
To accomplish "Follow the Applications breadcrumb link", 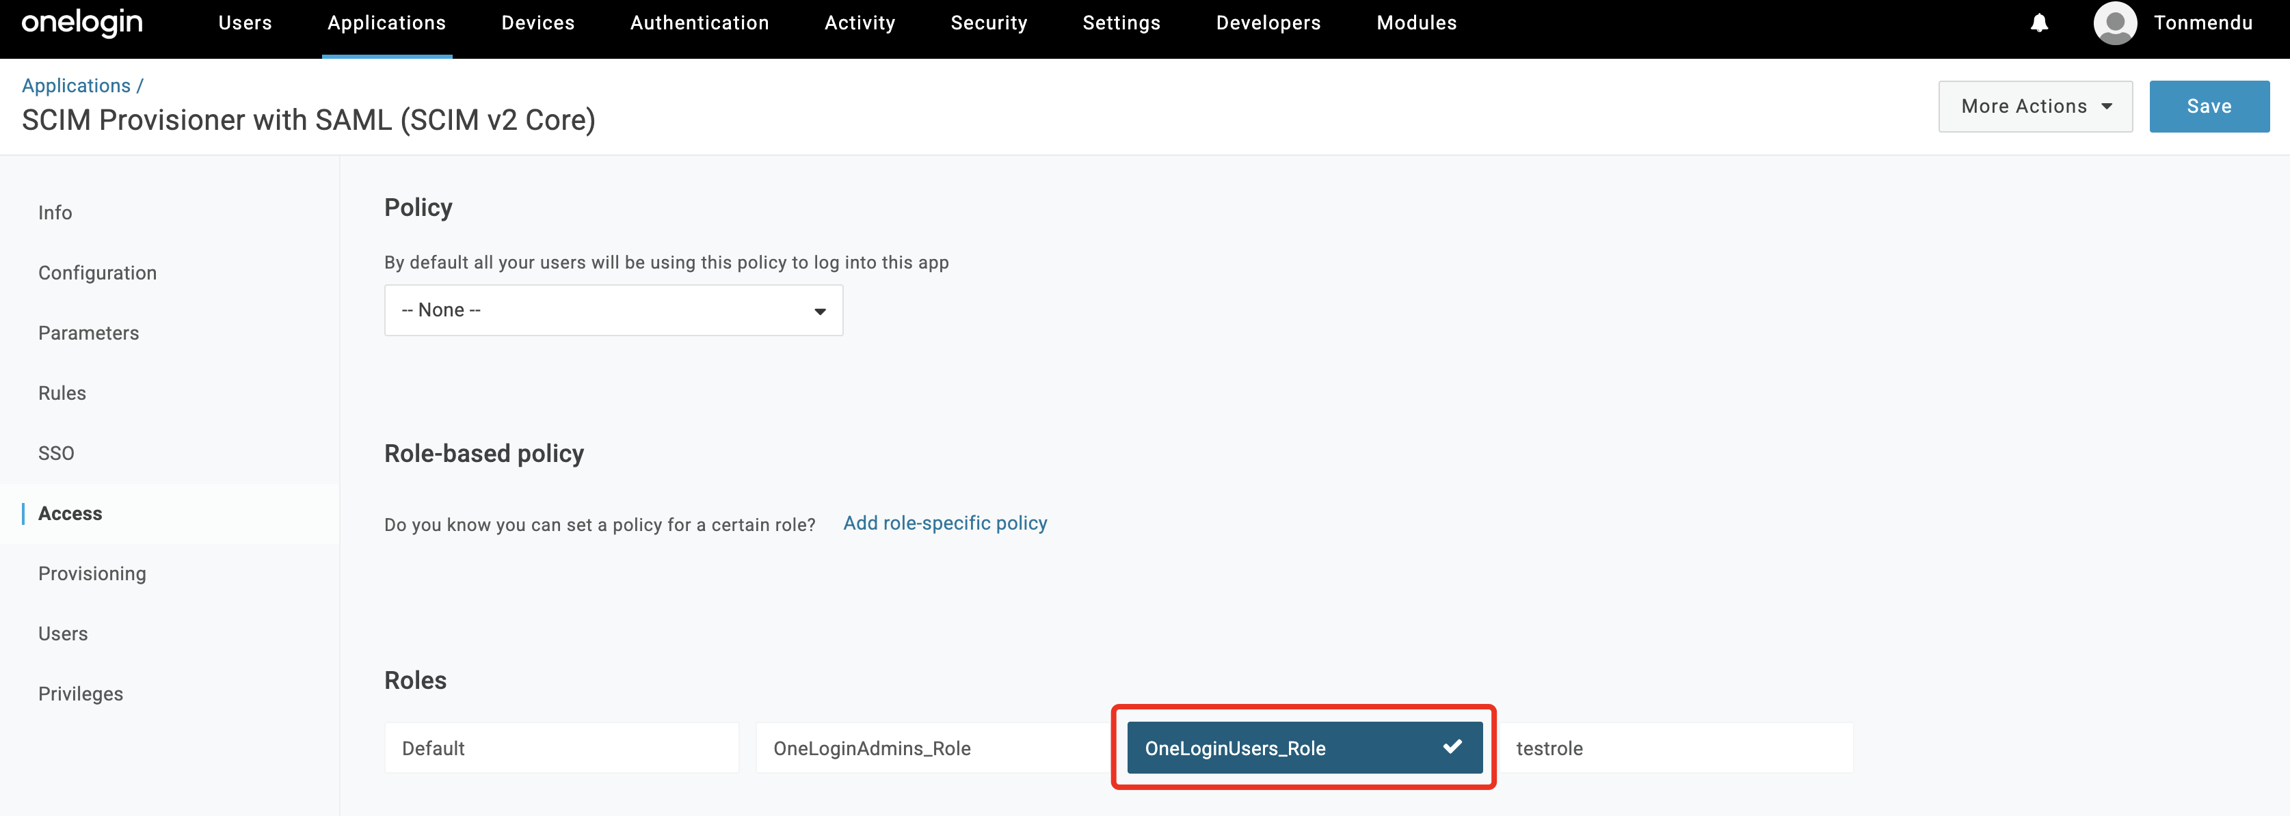I will (x=77, y=85).
